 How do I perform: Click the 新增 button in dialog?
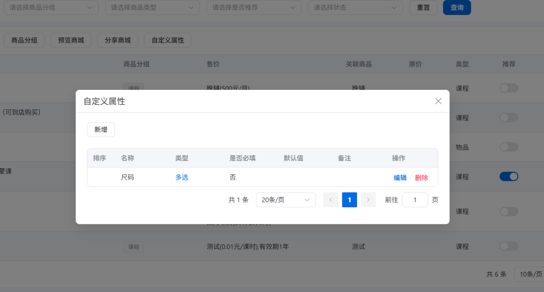pyautogui.click(x=101, y=130)
